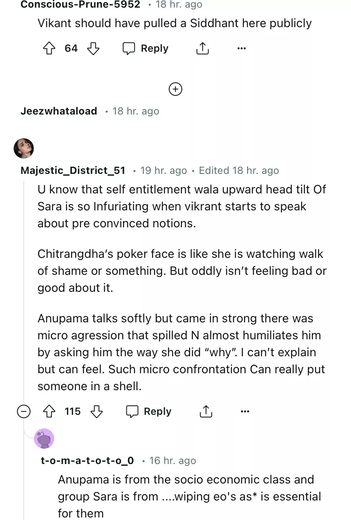Screen dimensions: 351x520
Task: Reply to the Vikant Siddhant comment
Action: coord(146,48)
